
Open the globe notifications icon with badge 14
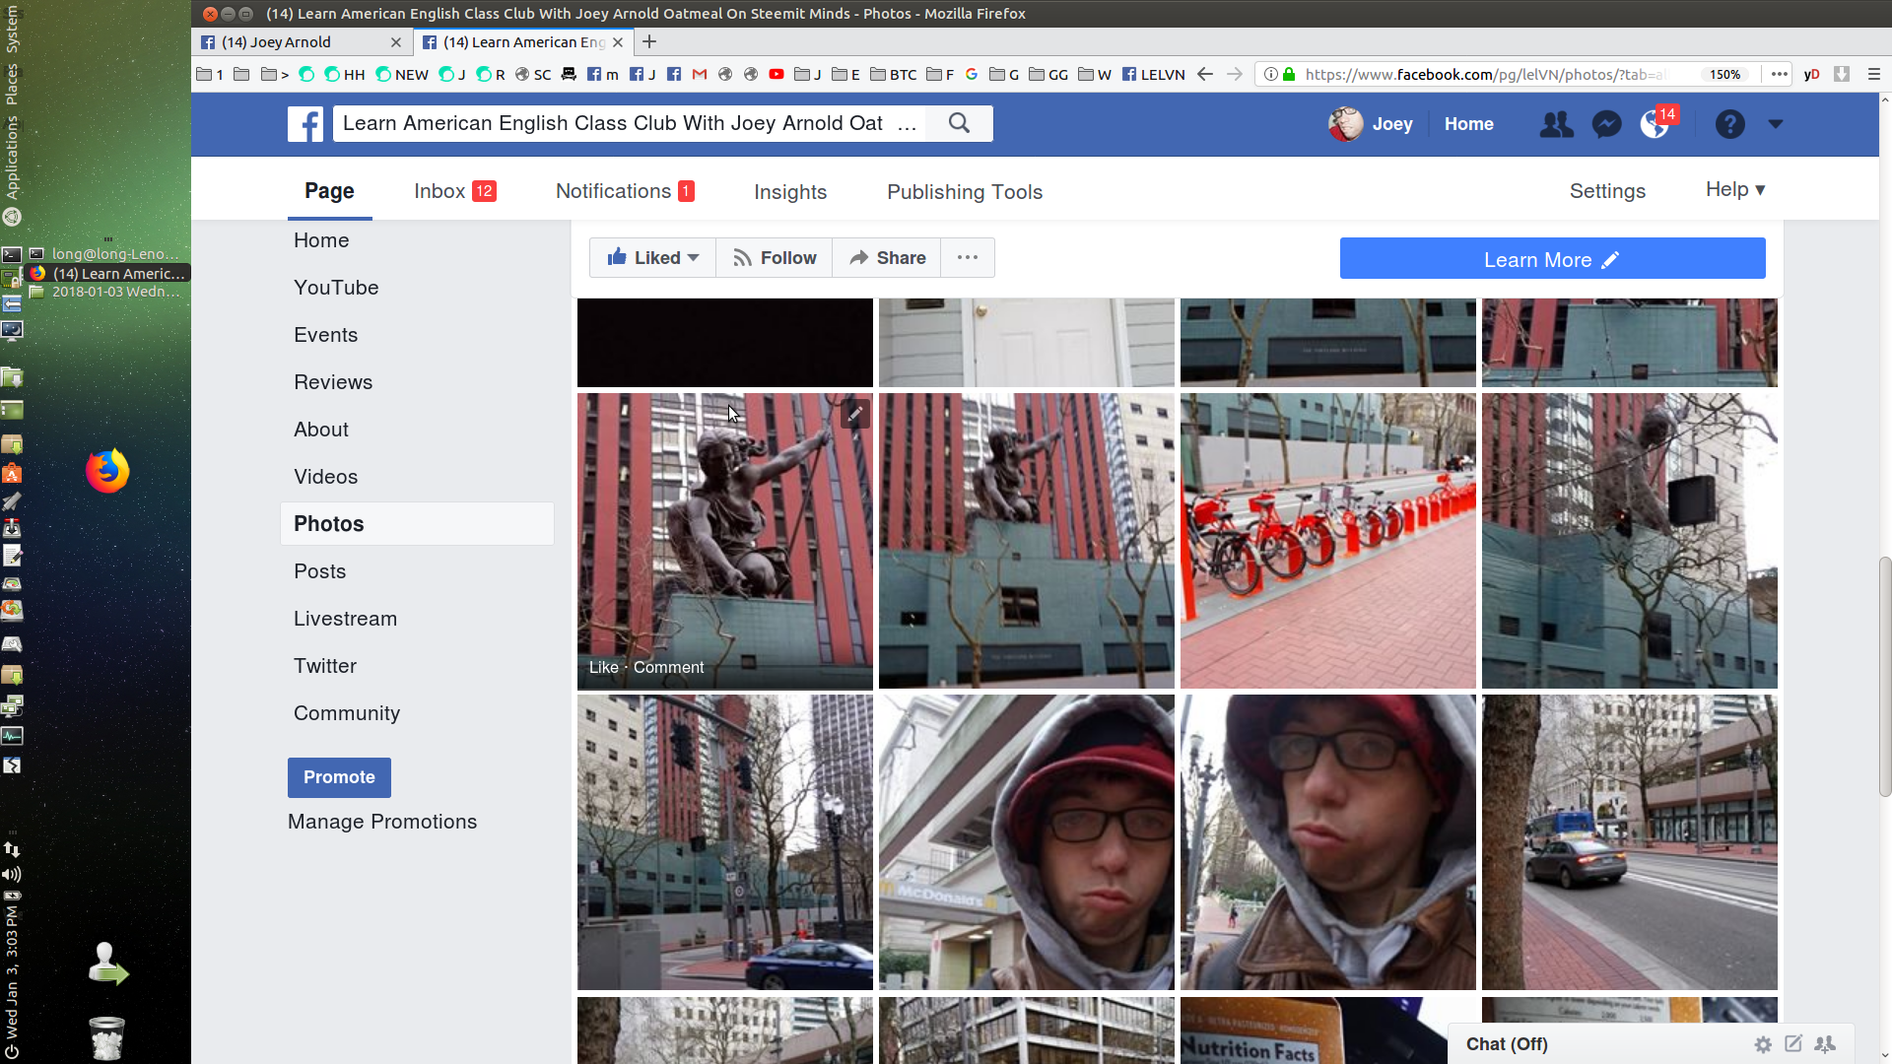tap(1655, 124)
